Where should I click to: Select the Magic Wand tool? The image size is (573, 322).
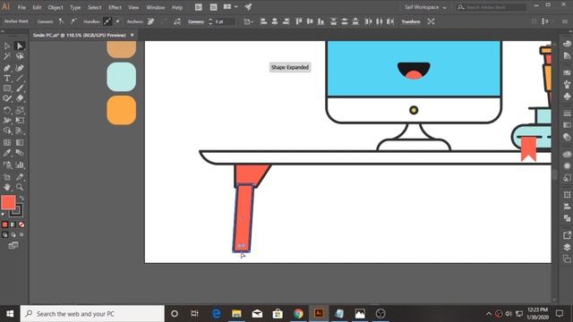(7, 56)
